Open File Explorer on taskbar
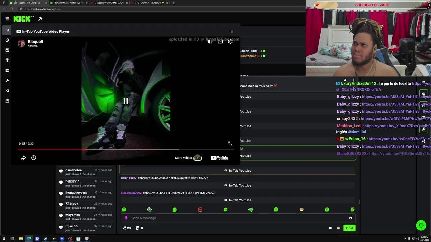The width and height of the screenshot is (431, 242). click(21, 239)
